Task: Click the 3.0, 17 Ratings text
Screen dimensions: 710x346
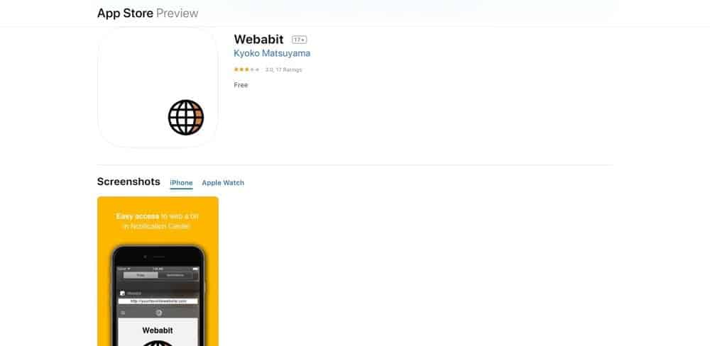Action: (x=283, y=69)
